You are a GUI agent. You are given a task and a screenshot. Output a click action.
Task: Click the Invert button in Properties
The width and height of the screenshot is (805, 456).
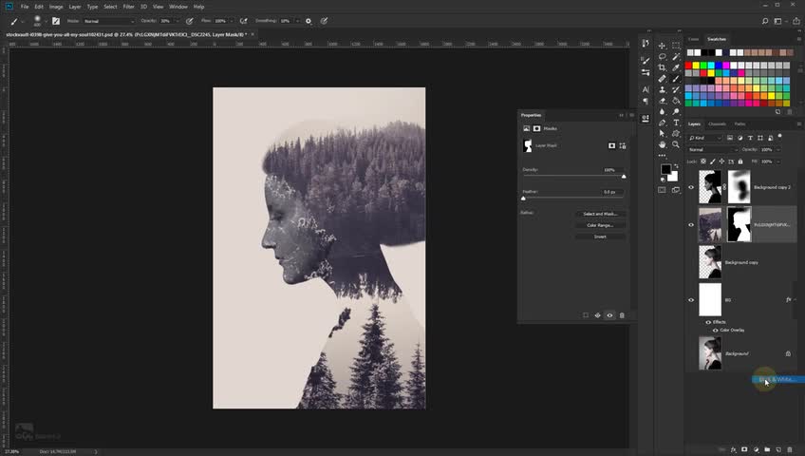point(600,237)
